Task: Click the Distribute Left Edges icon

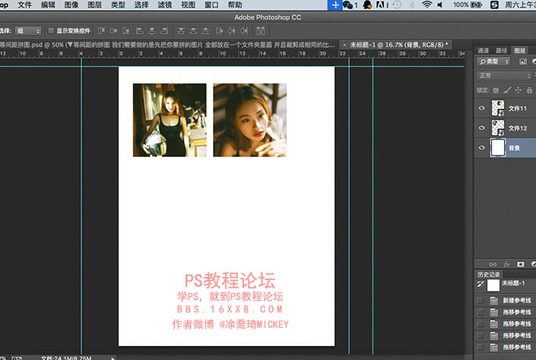Action: (220, 30)
